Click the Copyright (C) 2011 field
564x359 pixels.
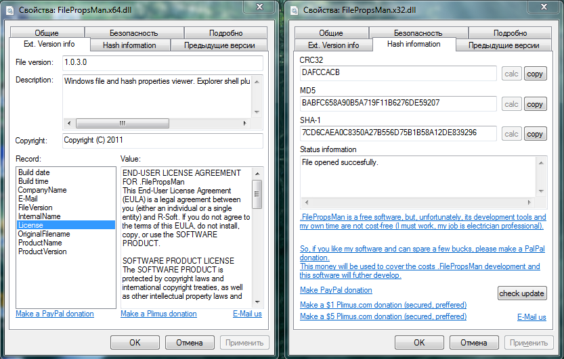162,141
